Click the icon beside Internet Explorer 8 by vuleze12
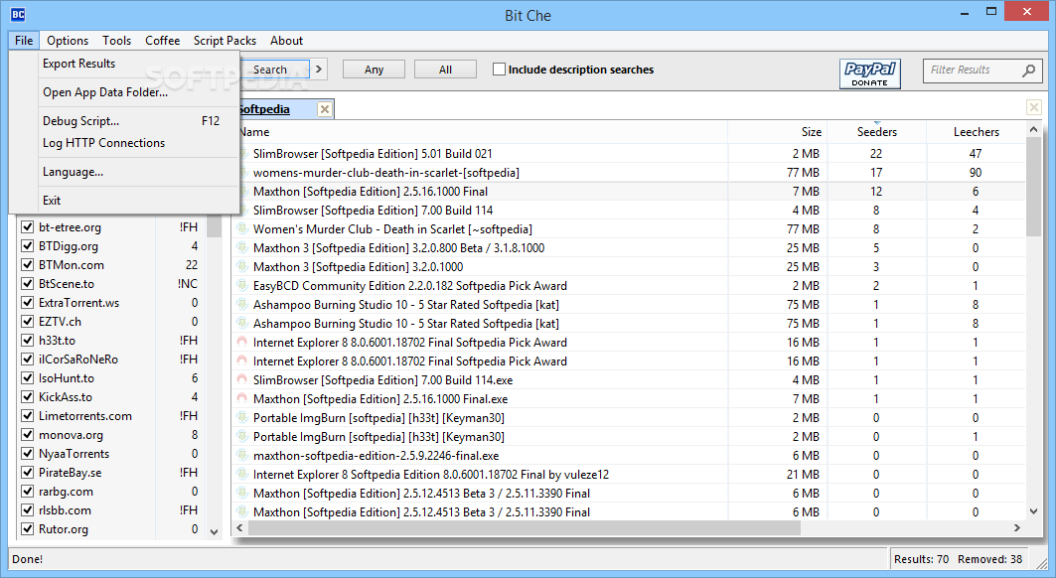 (x=242, y=475)
